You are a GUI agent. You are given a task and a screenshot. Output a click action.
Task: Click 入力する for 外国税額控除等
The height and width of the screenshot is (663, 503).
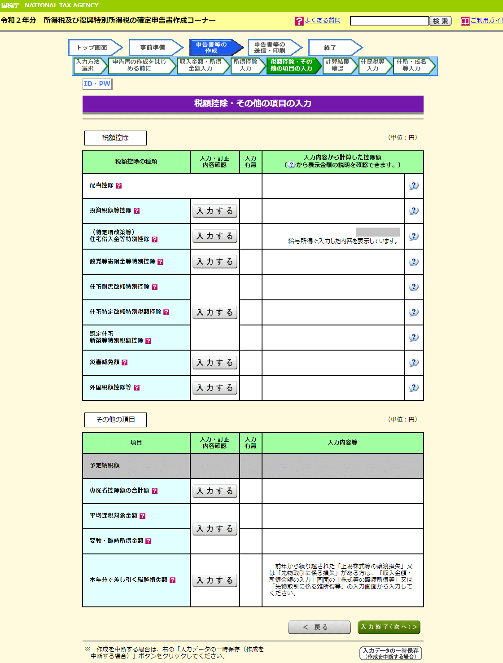(215, 388)
